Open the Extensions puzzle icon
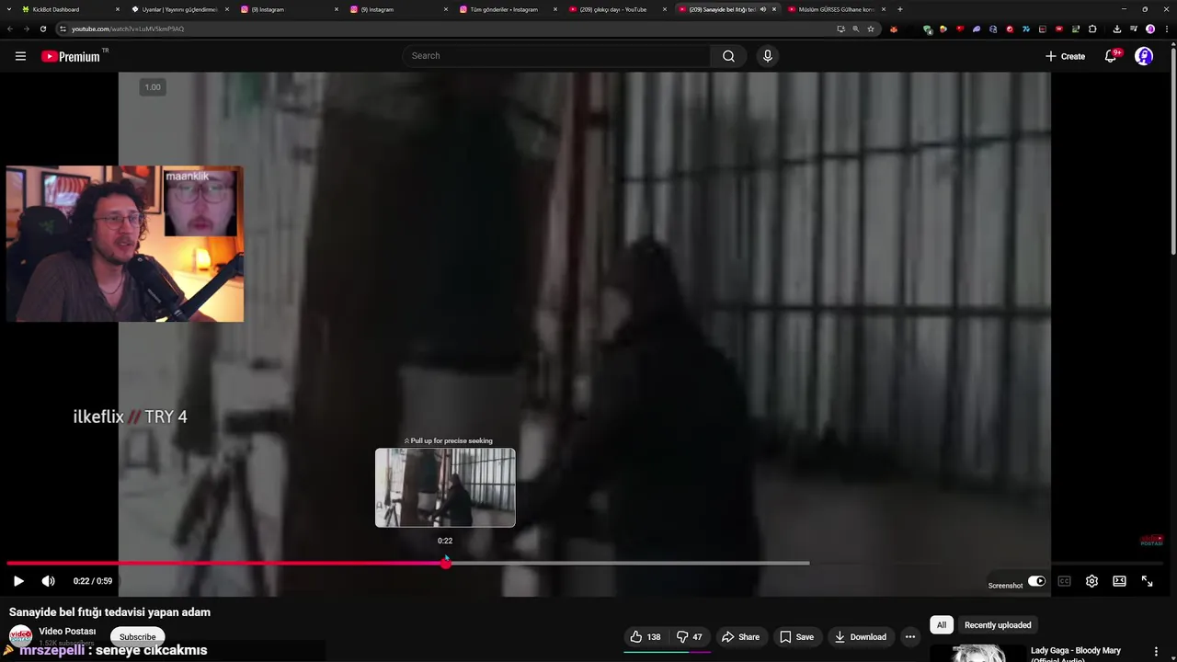Viewport: 1177px width, 662px height. (x=1092, y=29)
